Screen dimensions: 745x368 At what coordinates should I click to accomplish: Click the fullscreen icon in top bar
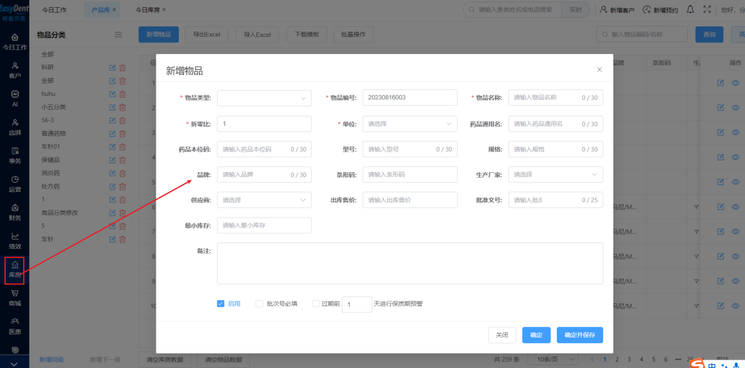tap(707, 9)
